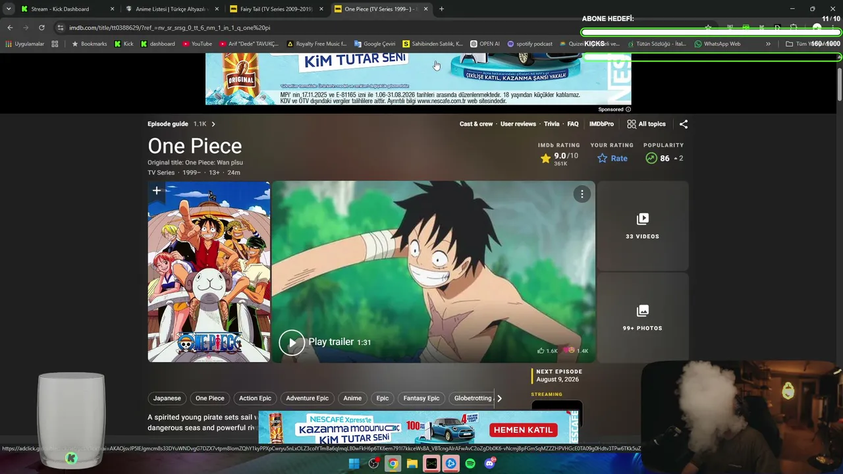Open the Royalty Free Music bookmark
Image resolution: width=843 pixels, height=474 pixels.
317,44
